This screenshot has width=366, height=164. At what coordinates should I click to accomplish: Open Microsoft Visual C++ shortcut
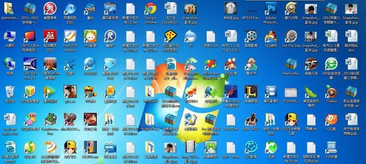click(211, 64)
